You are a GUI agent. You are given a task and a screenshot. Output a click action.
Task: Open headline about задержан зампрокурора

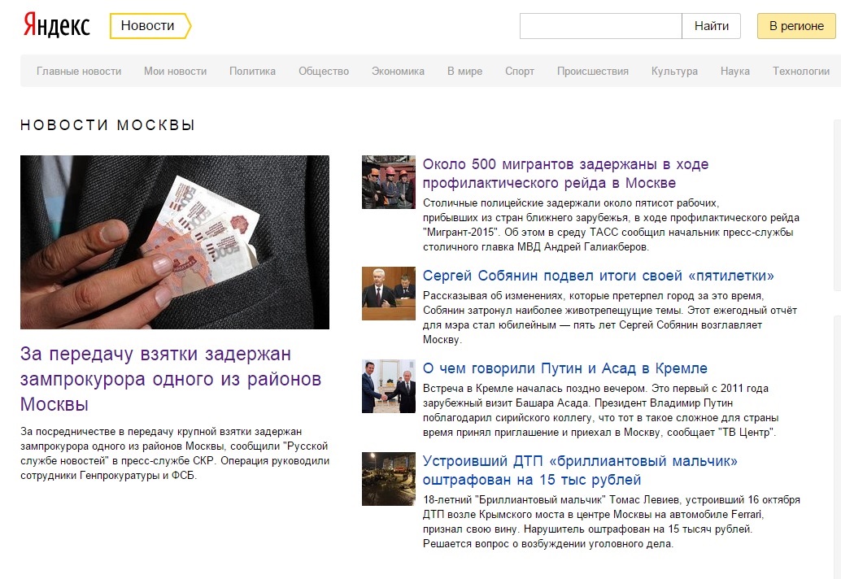(x=171, y=379)
